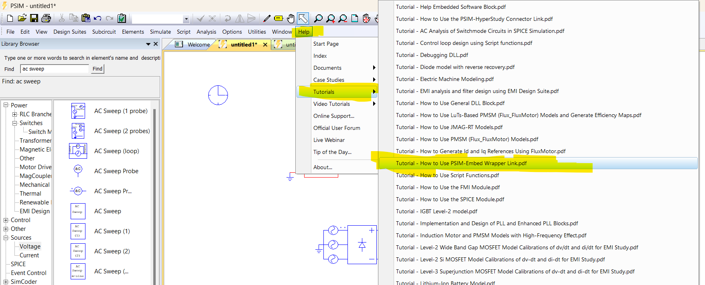This screenshot has height=285, width=705.
Task: Click Online Support... in the Help menu
Action: [x=334, y=116]
